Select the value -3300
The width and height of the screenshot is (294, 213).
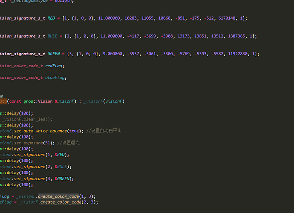pos(167,54)
